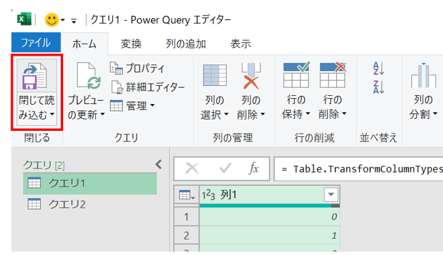This screenshot has height=255, width=443.
Task: Select row number 1 in the grid
Action: (187, 217)
